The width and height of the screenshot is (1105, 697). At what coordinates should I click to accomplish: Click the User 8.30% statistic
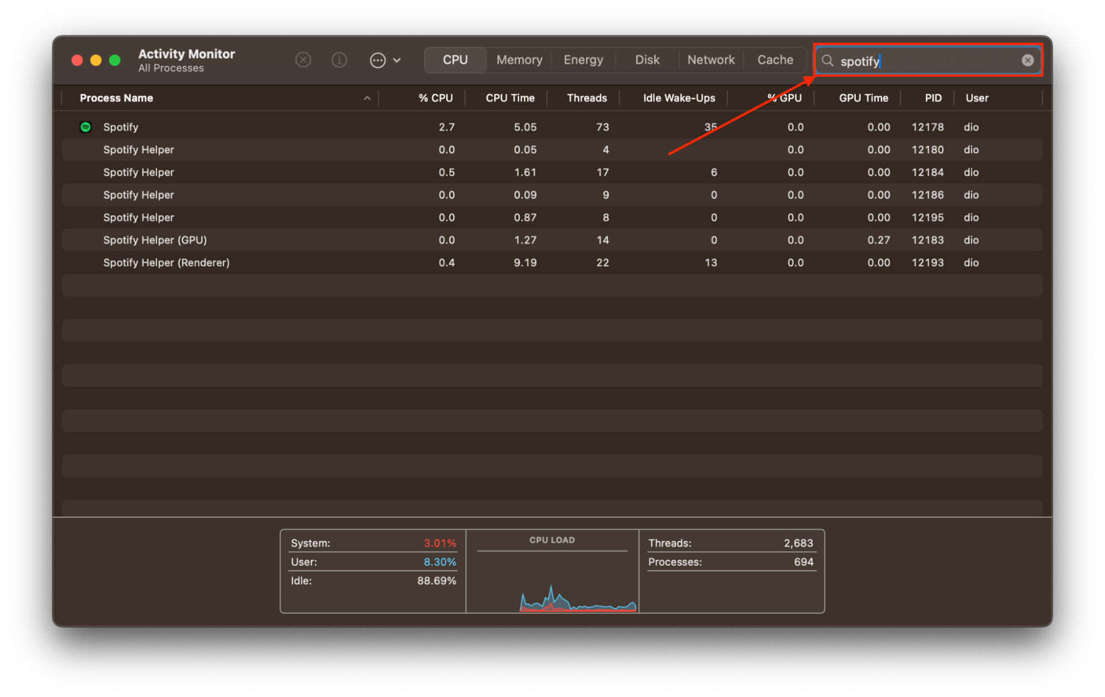[373, 562]
